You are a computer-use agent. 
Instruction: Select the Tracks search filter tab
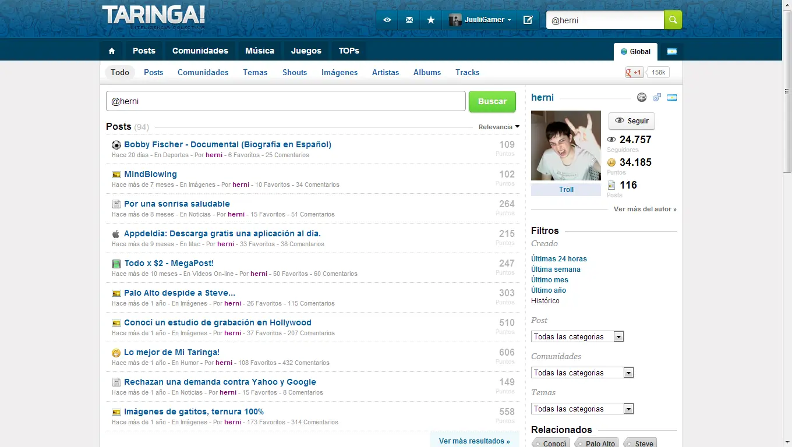[x=468, y=72]
